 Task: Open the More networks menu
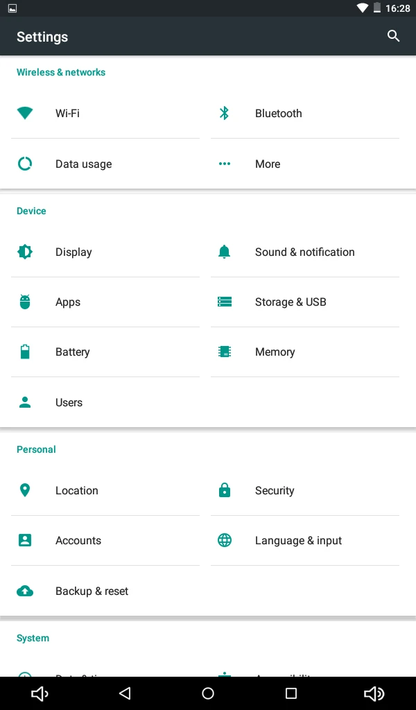268,164
